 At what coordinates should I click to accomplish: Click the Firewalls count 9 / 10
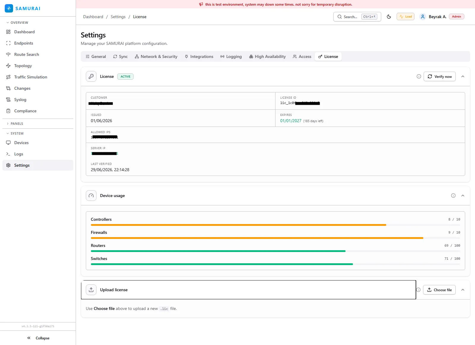pos(454,232)
